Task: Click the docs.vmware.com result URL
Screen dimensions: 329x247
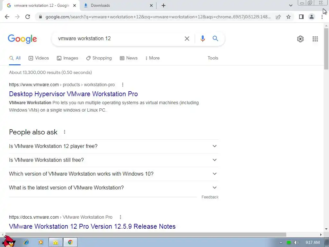Action: [x=61, y=217]
